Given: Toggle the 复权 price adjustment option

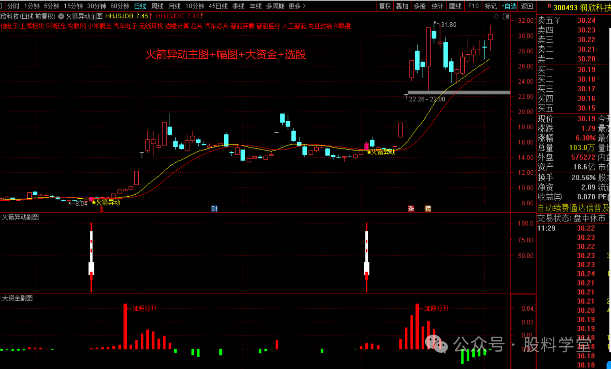Looking at the screenshot, I should click(385, 6).
